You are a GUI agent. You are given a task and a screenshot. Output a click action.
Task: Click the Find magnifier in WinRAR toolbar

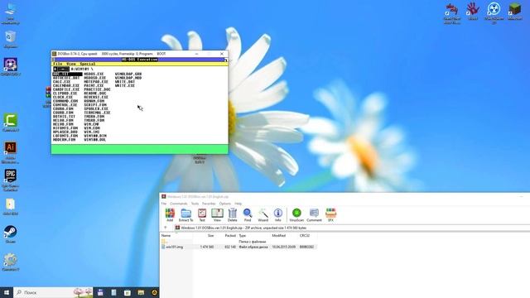[248, 215]
